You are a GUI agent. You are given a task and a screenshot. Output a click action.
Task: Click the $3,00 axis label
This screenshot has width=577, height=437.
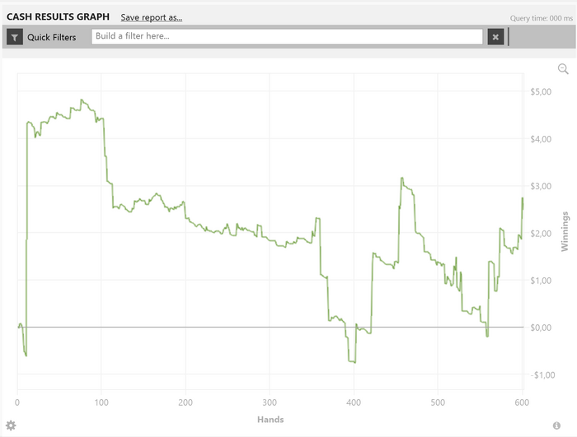click(541, 186)
